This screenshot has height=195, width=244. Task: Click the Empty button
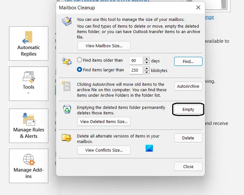click(188, 109)
